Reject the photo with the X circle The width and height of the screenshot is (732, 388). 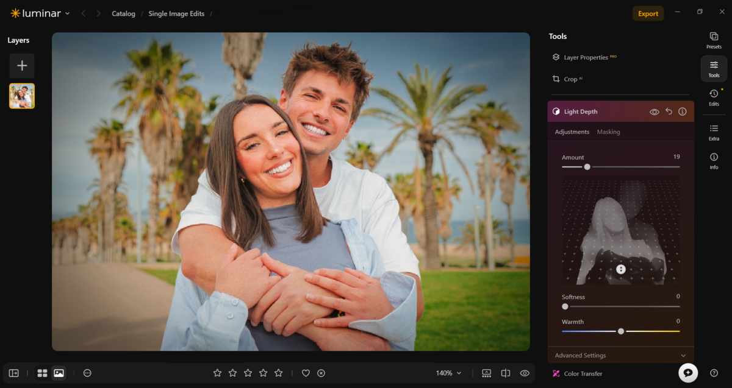tap(321, 373)
